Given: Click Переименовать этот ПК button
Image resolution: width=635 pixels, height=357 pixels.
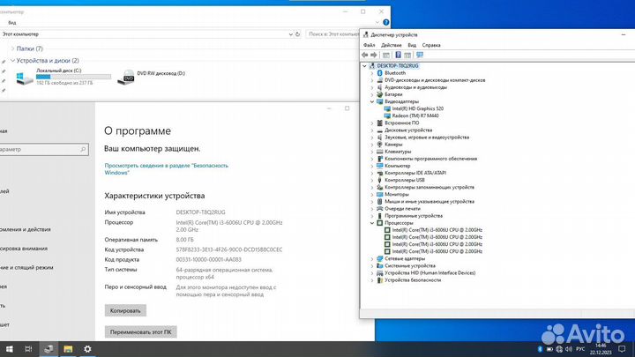Looking at the screenshot, I should 140,332.
